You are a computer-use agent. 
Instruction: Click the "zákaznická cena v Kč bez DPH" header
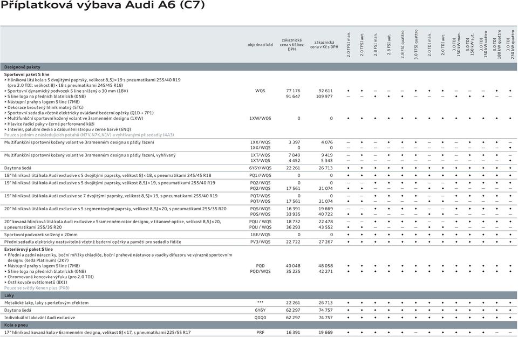292,45
